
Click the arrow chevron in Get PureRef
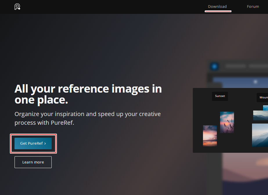[x=45, y=144]
